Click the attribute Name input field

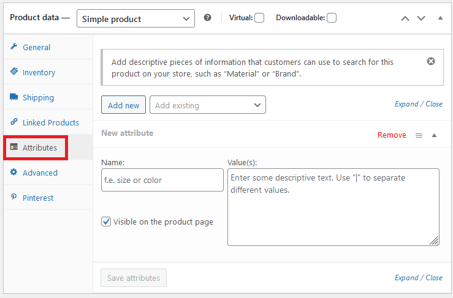tap(162, 181)
